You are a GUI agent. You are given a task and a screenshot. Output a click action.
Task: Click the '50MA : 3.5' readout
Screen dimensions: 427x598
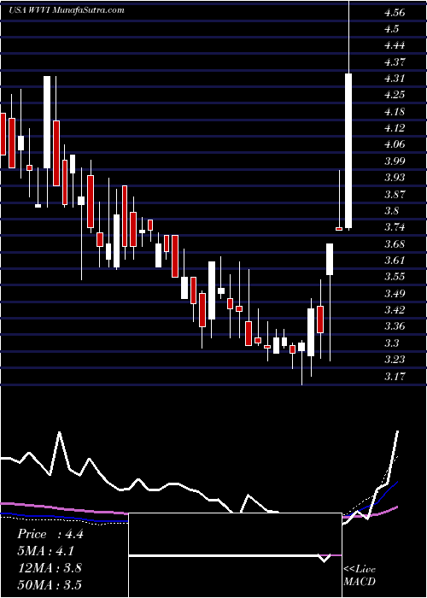pos(50,584)
